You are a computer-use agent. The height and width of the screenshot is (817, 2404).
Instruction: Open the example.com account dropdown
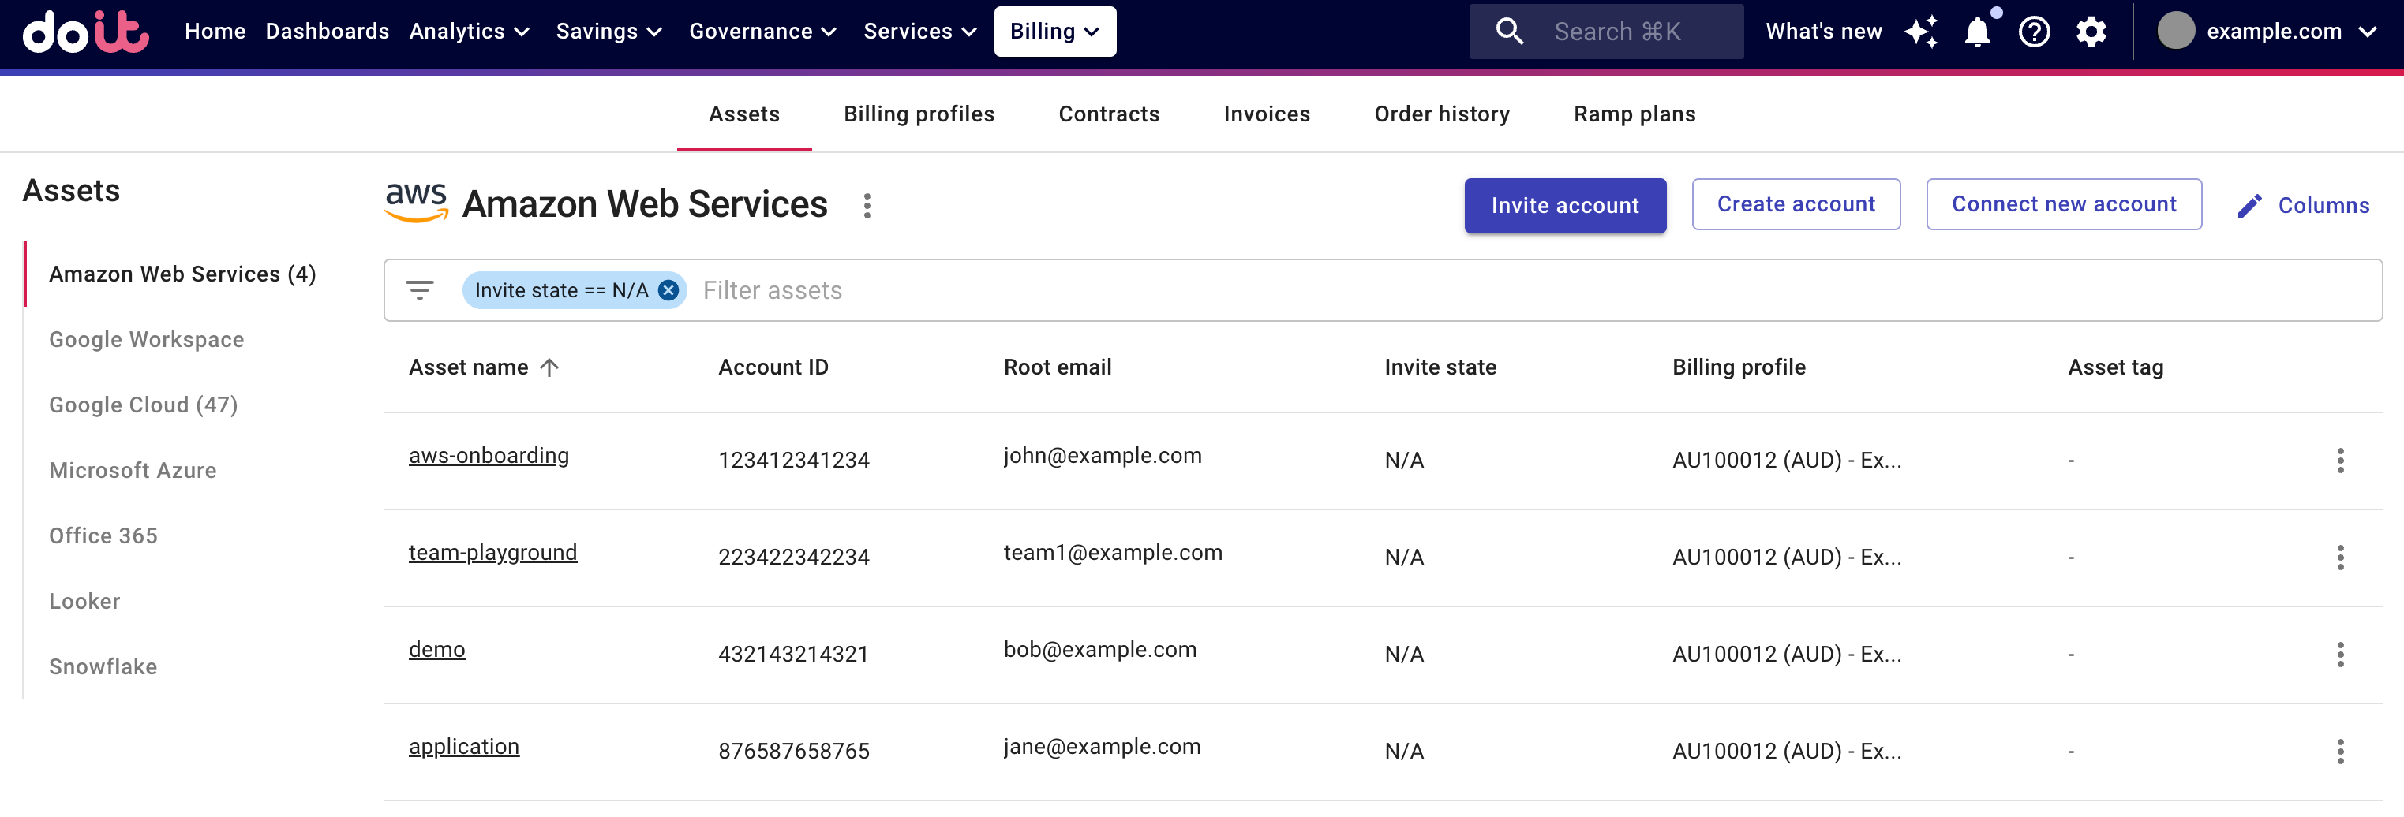click(2269, 32)
